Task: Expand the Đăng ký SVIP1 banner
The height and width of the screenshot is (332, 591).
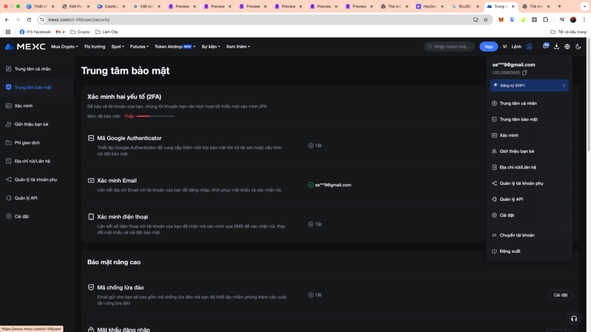Action: point(529,85)
